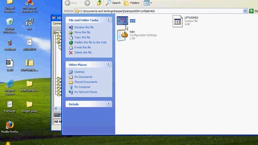
Task: Click Rename this file
Action: click(x=84, y=27)
